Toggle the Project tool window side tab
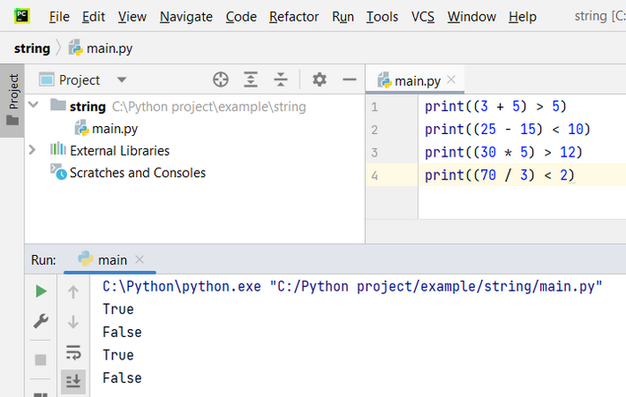 [x=13, y=99]
